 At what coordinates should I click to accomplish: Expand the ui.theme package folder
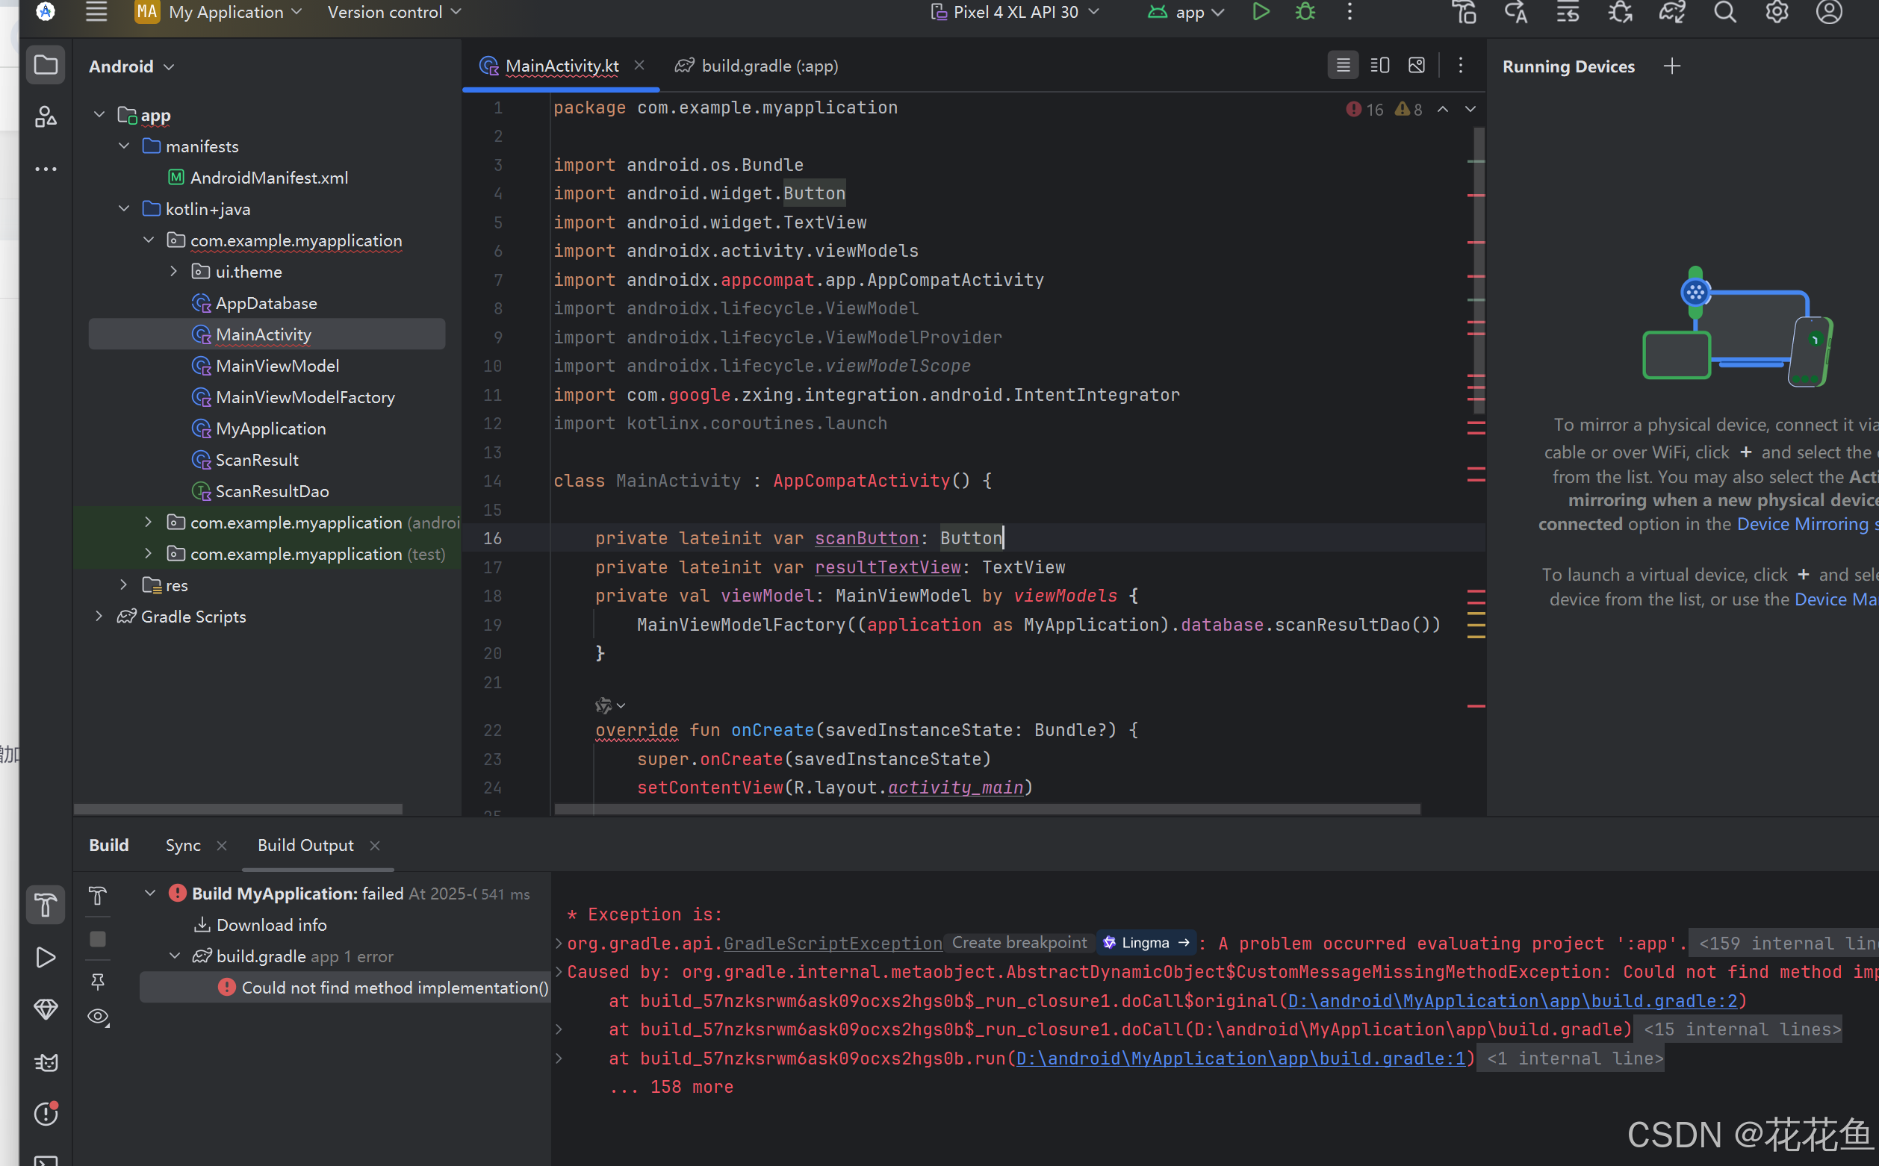click(x=173, y=272)
